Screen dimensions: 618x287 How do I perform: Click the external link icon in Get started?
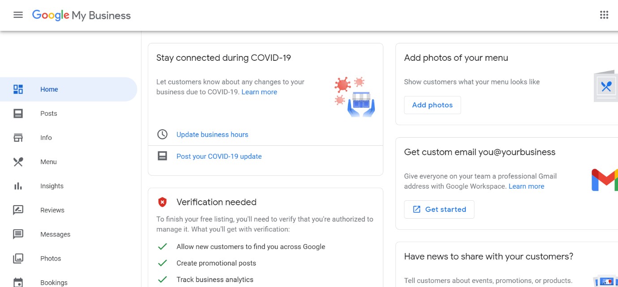point(416,209)
